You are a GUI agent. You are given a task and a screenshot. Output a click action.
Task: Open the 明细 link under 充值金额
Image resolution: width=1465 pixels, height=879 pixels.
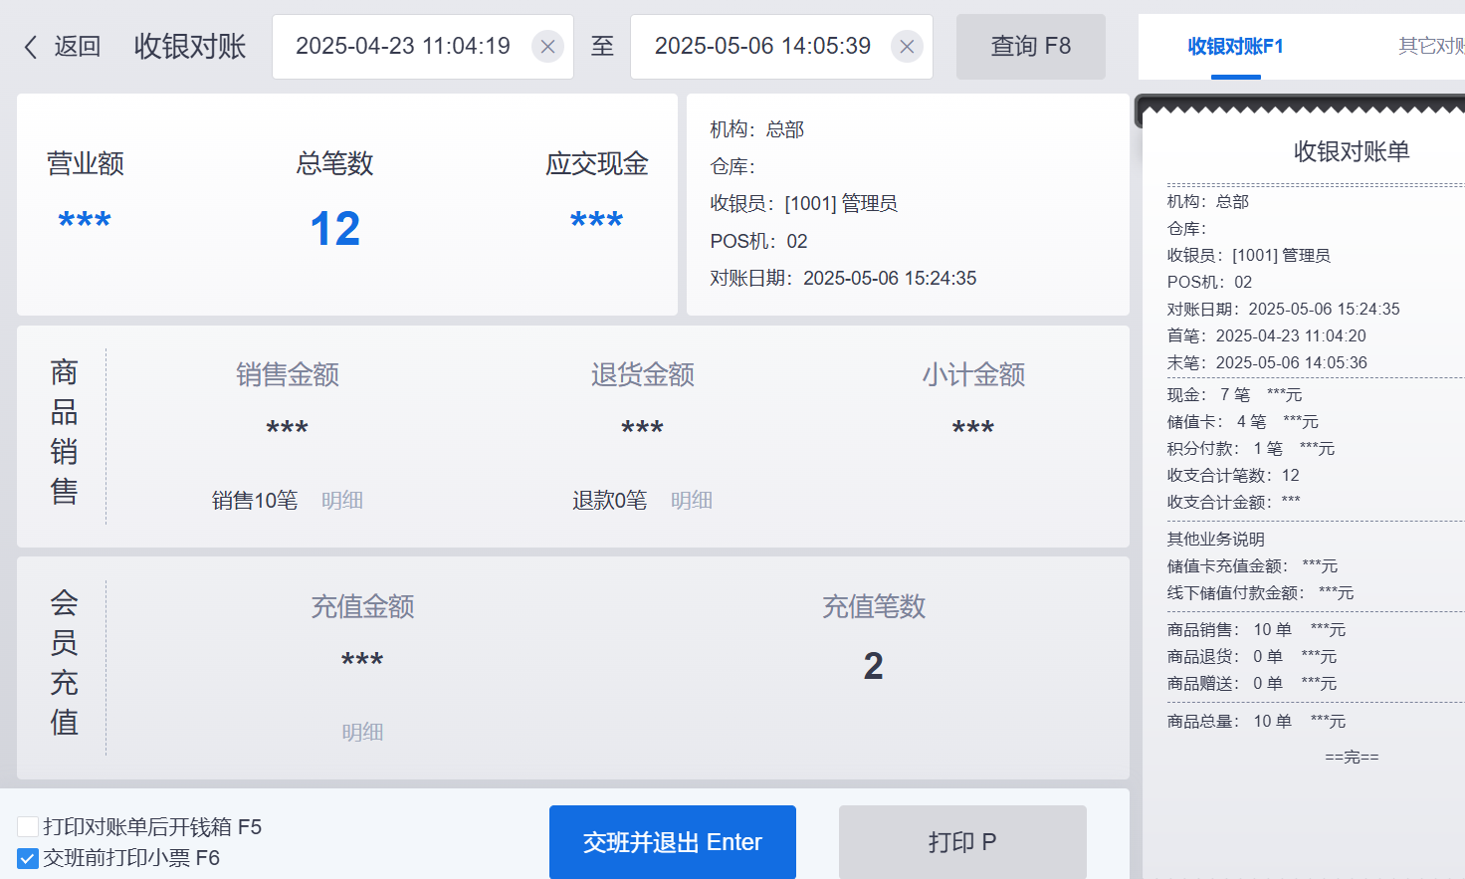point(362,733)
